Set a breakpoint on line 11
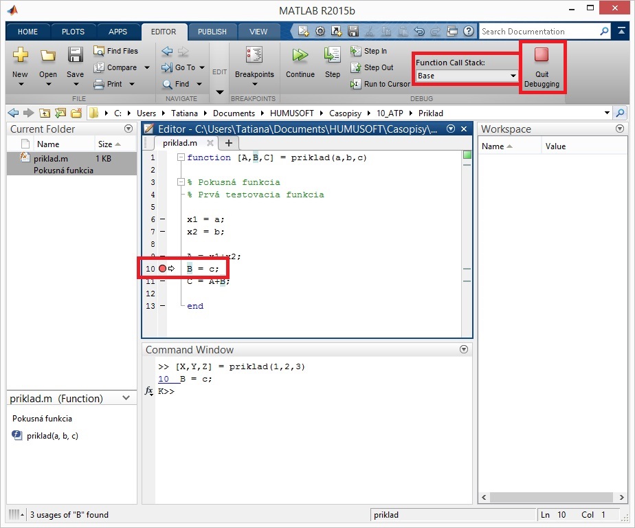This screenshot has height=528, width=635. click(162, 280)
